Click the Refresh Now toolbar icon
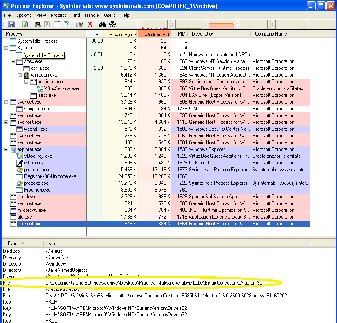337x323 pixels. click(25, 25)
